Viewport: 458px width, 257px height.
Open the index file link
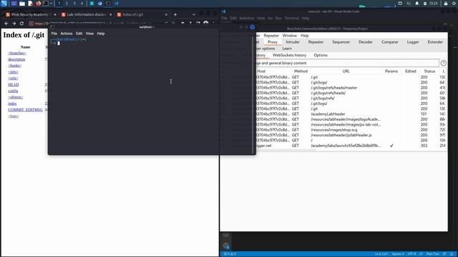12,104
